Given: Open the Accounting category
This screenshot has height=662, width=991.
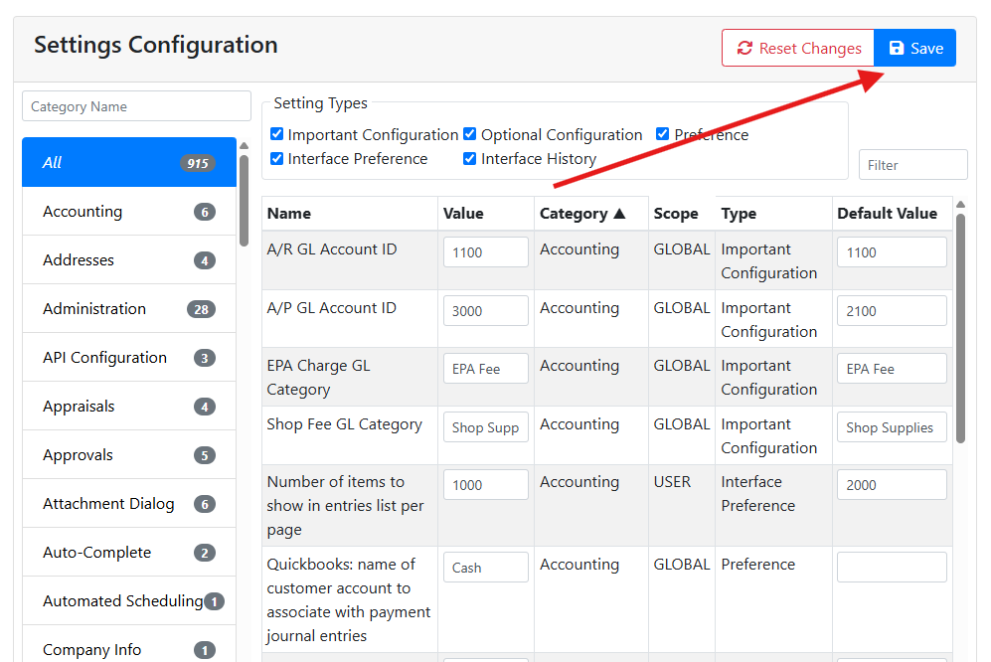Looking at the screenshot, I should pyautogui.click(x=129, y=211).
